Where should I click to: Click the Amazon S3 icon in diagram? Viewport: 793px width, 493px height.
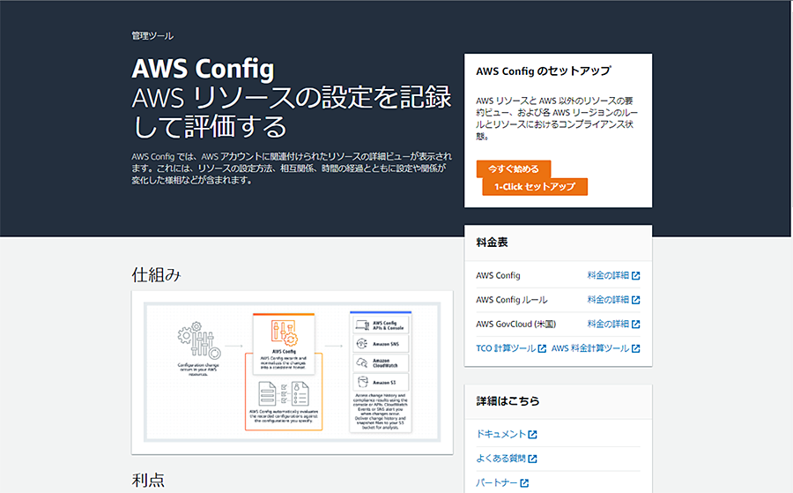(x=363, y=382)
